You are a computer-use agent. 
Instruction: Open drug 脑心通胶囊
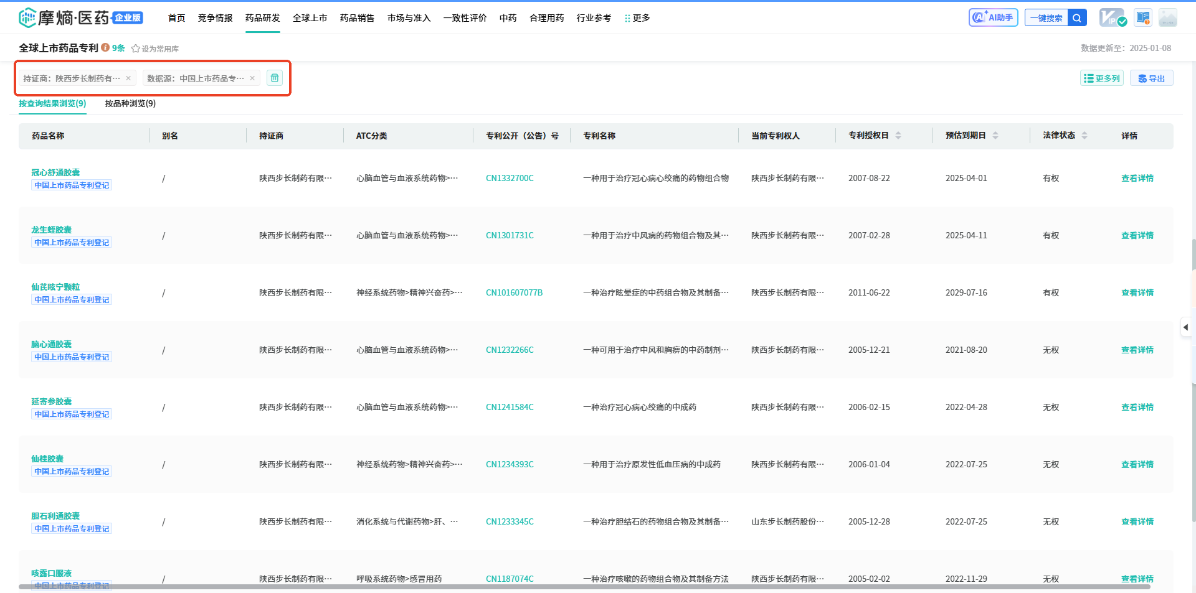(x=51, y=344)
